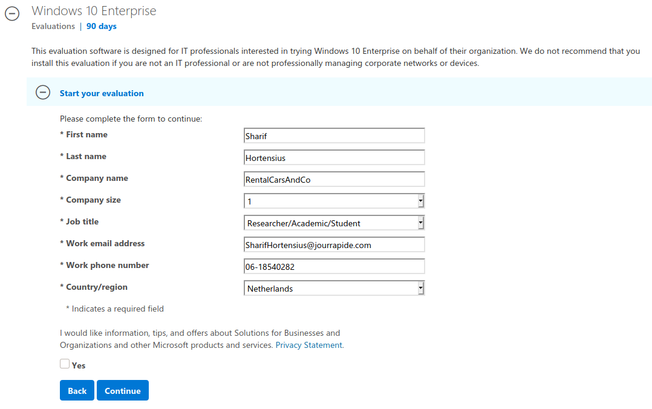Click the 'Indicates a required field' note
This screenshot has height=409, width=652.
click(x=115, y=309)
